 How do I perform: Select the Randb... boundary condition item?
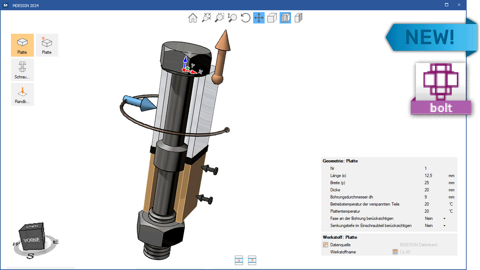pos(22,94)
